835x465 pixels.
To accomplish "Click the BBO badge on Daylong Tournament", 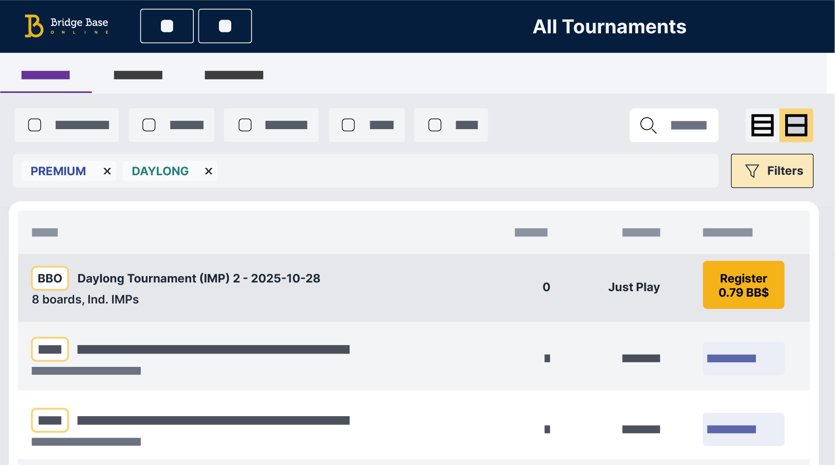I will 50,278.
